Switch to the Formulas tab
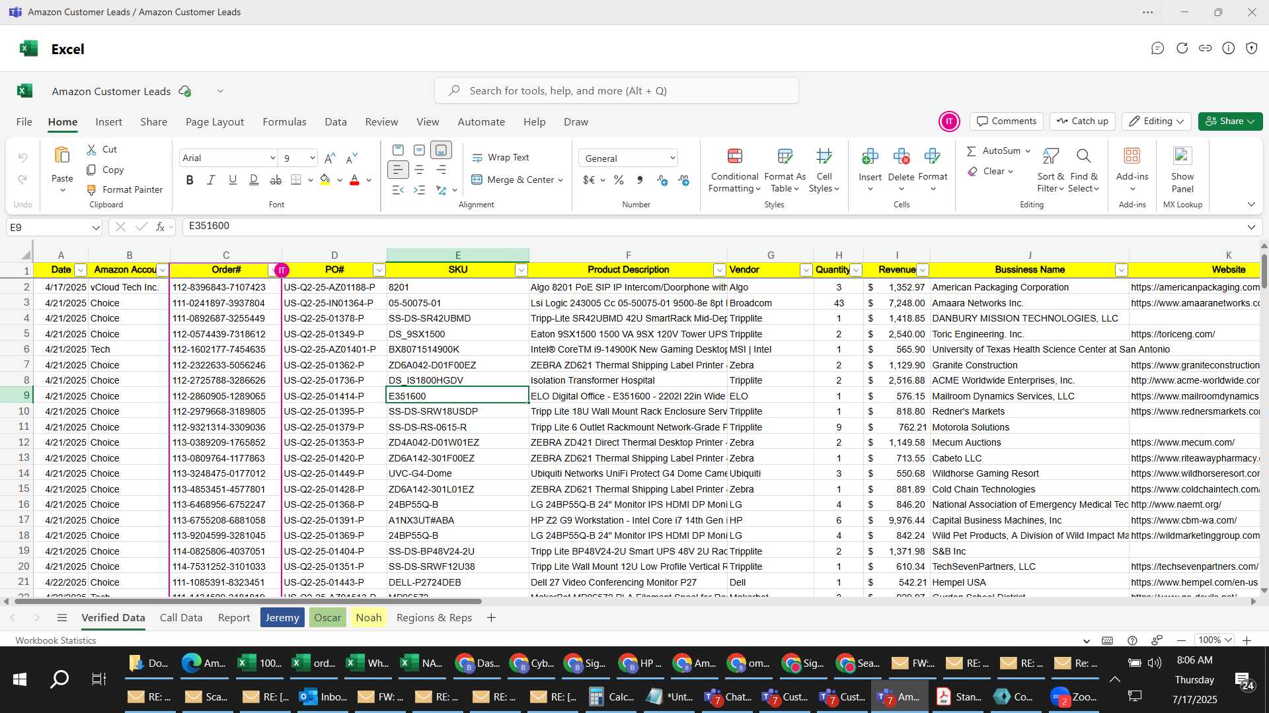Image resolution: width=1269 pixels, height=713 pixels. [284, 122]
